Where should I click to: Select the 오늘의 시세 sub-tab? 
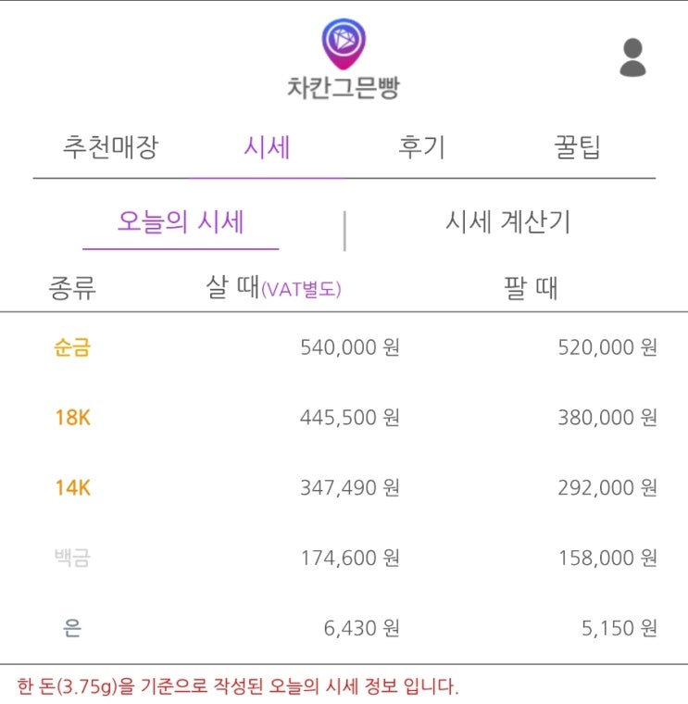(181, 222)
